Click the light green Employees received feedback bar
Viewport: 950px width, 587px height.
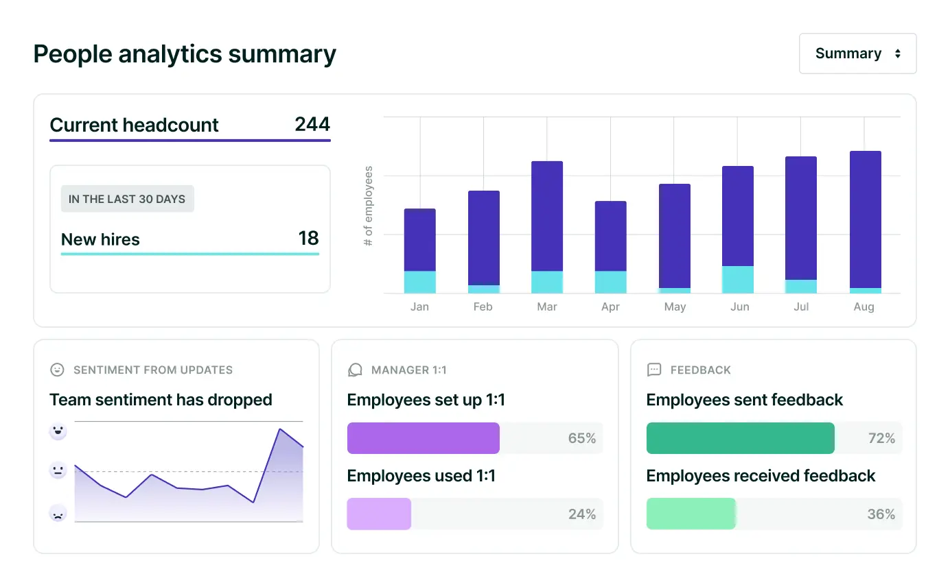[691, 514]
